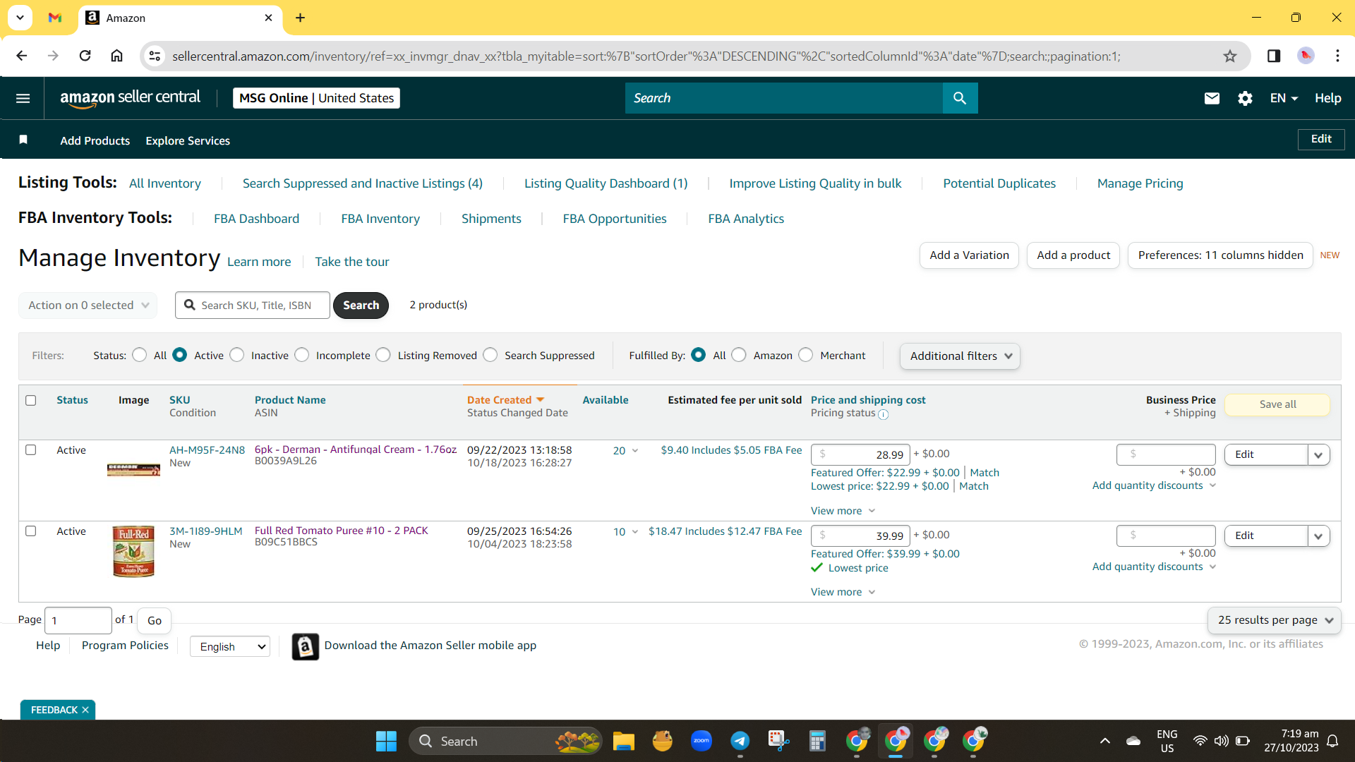Expand quantity discounts for Tomato Puree row
Viewport: 1355px width, 762px height.
pos(1154,567)
